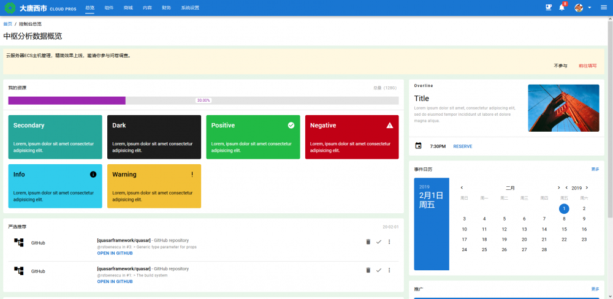The height and width of the screenshot is (299, 613).
Task: Open more options for first GitHub item
Action: tap(389, 242)
